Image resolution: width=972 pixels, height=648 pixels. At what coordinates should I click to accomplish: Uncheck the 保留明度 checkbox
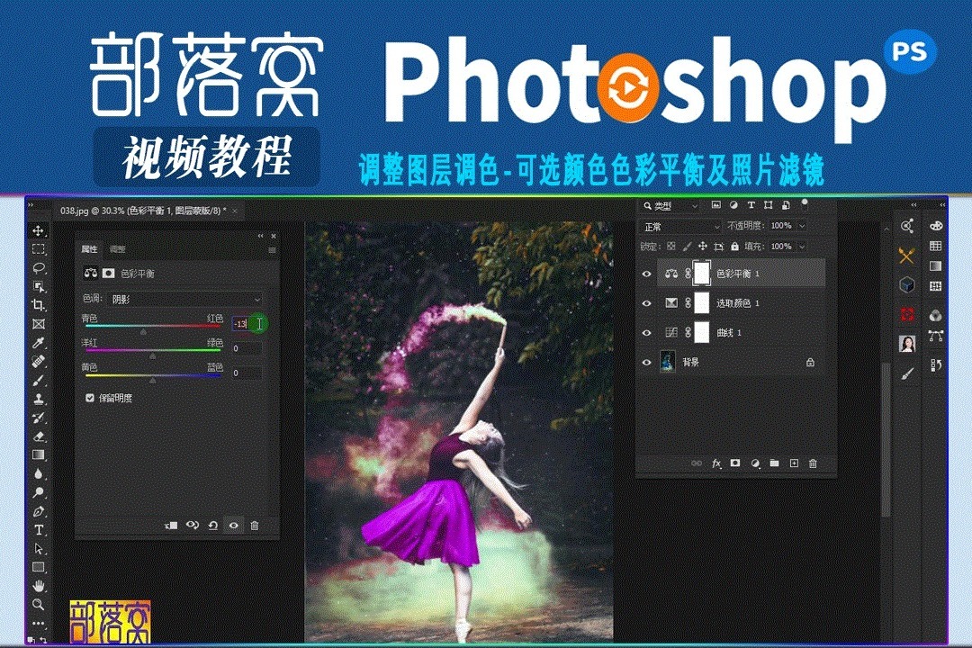tap(90, 397)
